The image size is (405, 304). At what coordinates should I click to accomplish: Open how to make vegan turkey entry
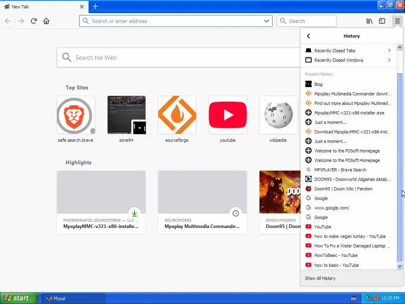click(x=348, y=236)
